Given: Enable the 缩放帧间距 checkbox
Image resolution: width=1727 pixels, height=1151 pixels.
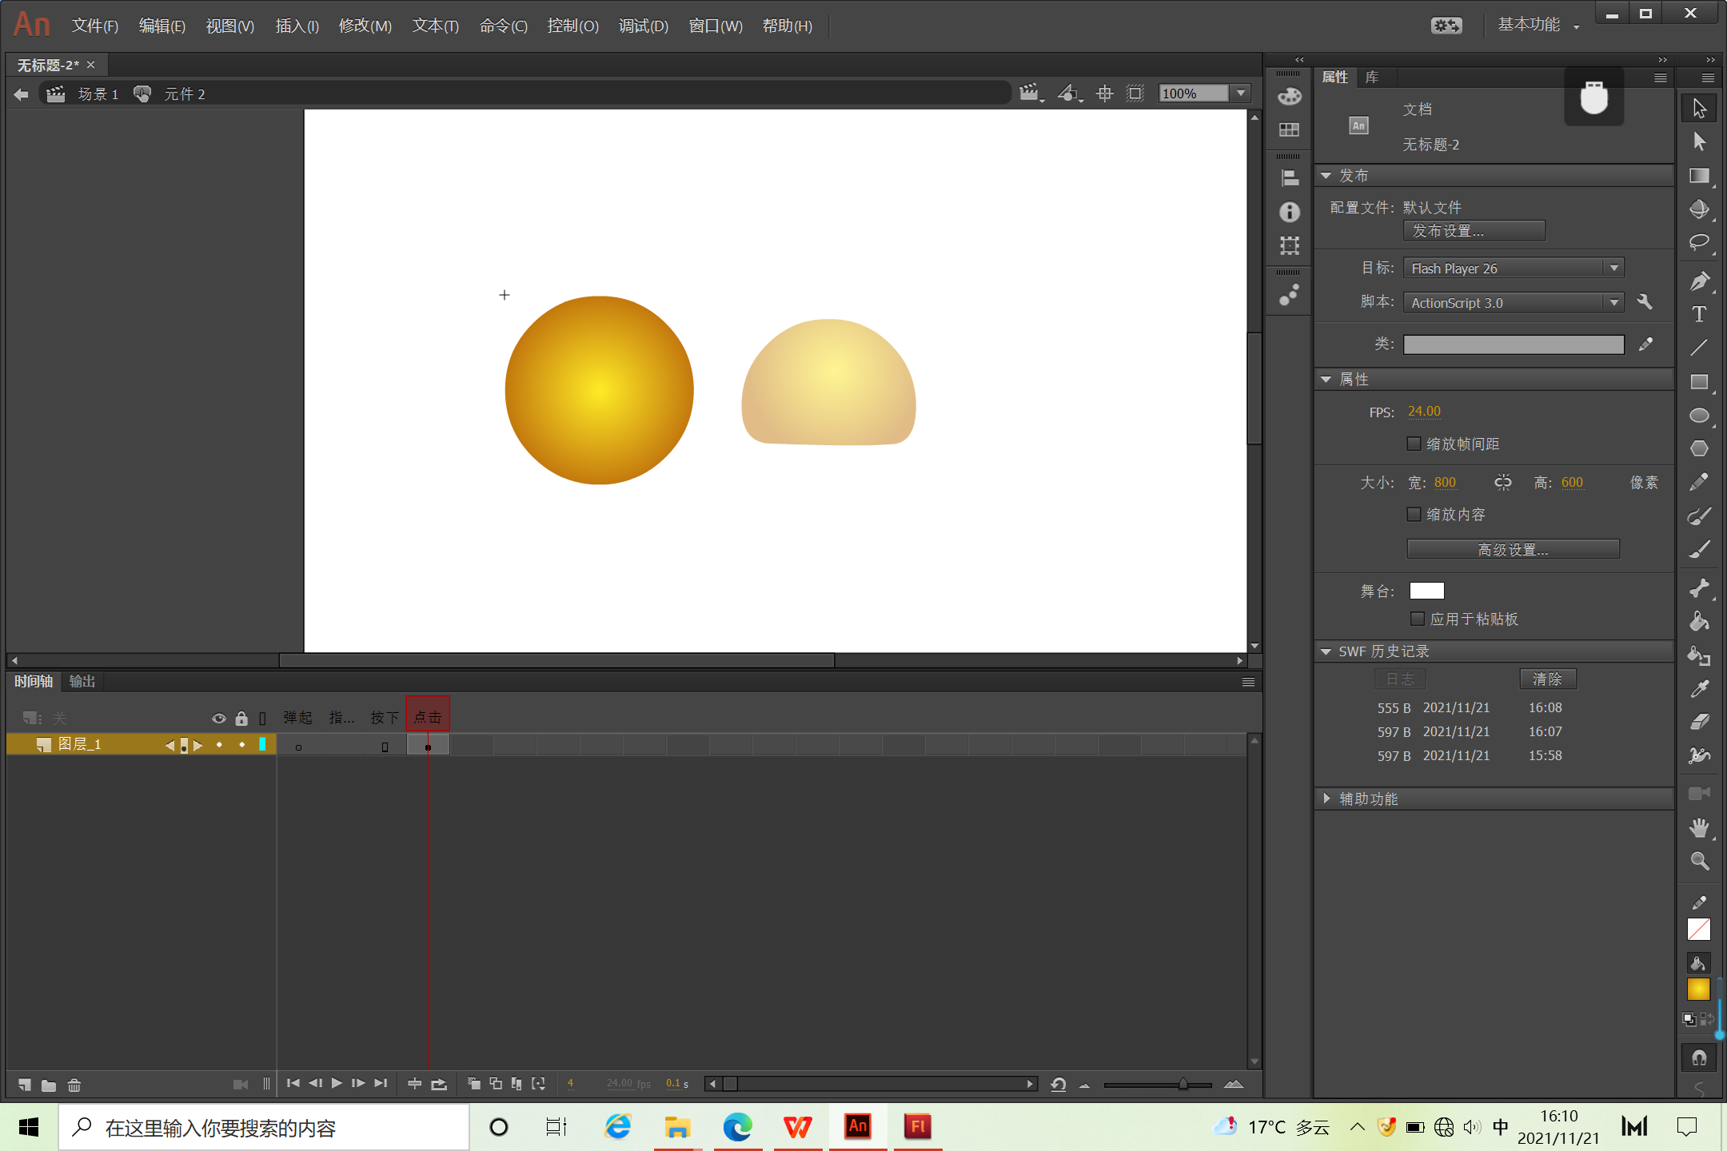Looking at the screenshot, I should [x=1414, y=444].
